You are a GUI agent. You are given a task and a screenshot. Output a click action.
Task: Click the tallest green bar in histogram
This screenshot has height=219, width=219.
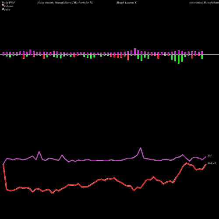(179, 59)
